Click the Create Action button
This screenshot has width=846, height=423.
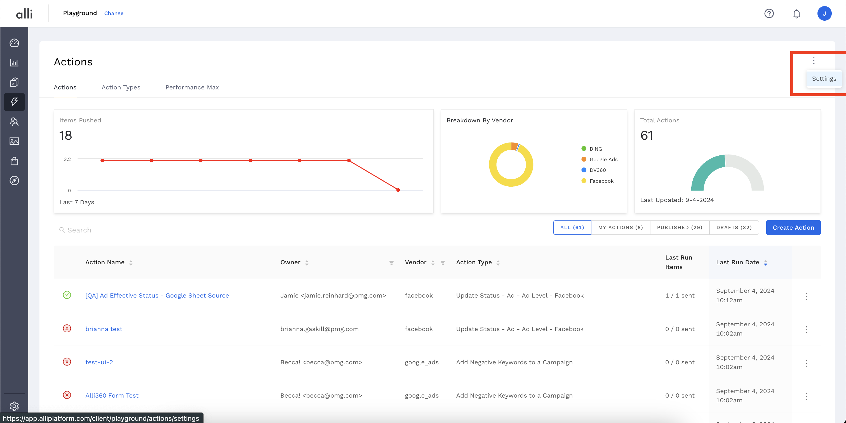[x=793, y=228]
